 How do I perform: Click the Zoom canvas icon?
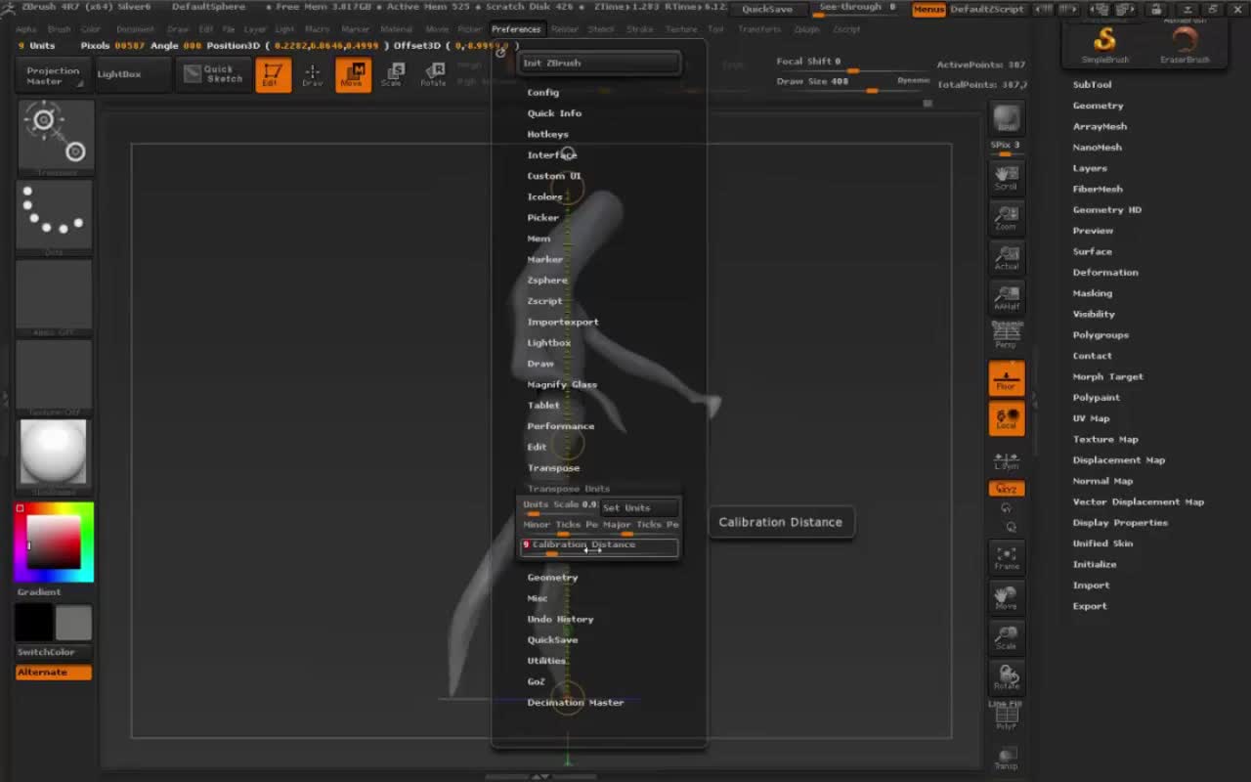(x=1006, y=217)
